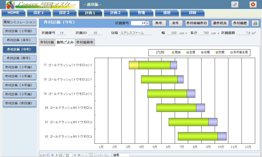Click yellow 育苗 bar of crop 77
262x157 pixels.
[x=134, y=65]
